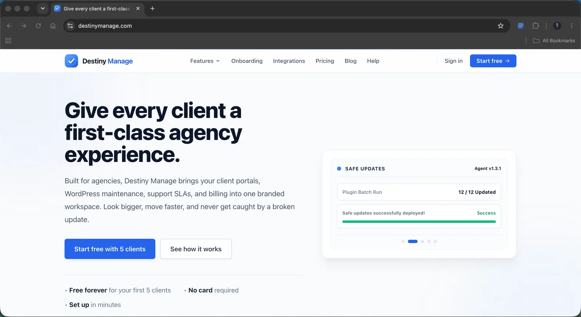Reload the page with the refresh icon
Screen dimensions: 581x317
pos(38,26)
